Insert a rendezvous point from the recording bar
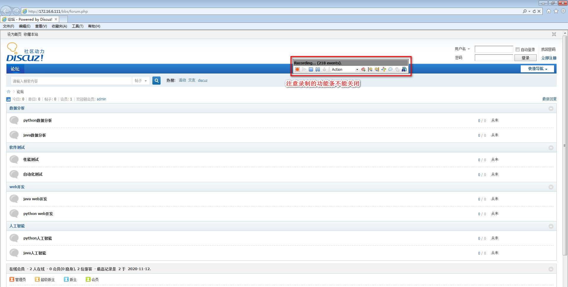The height and width of the screenshot is (287, 568). pyautogui.click(x=384, y=69)
